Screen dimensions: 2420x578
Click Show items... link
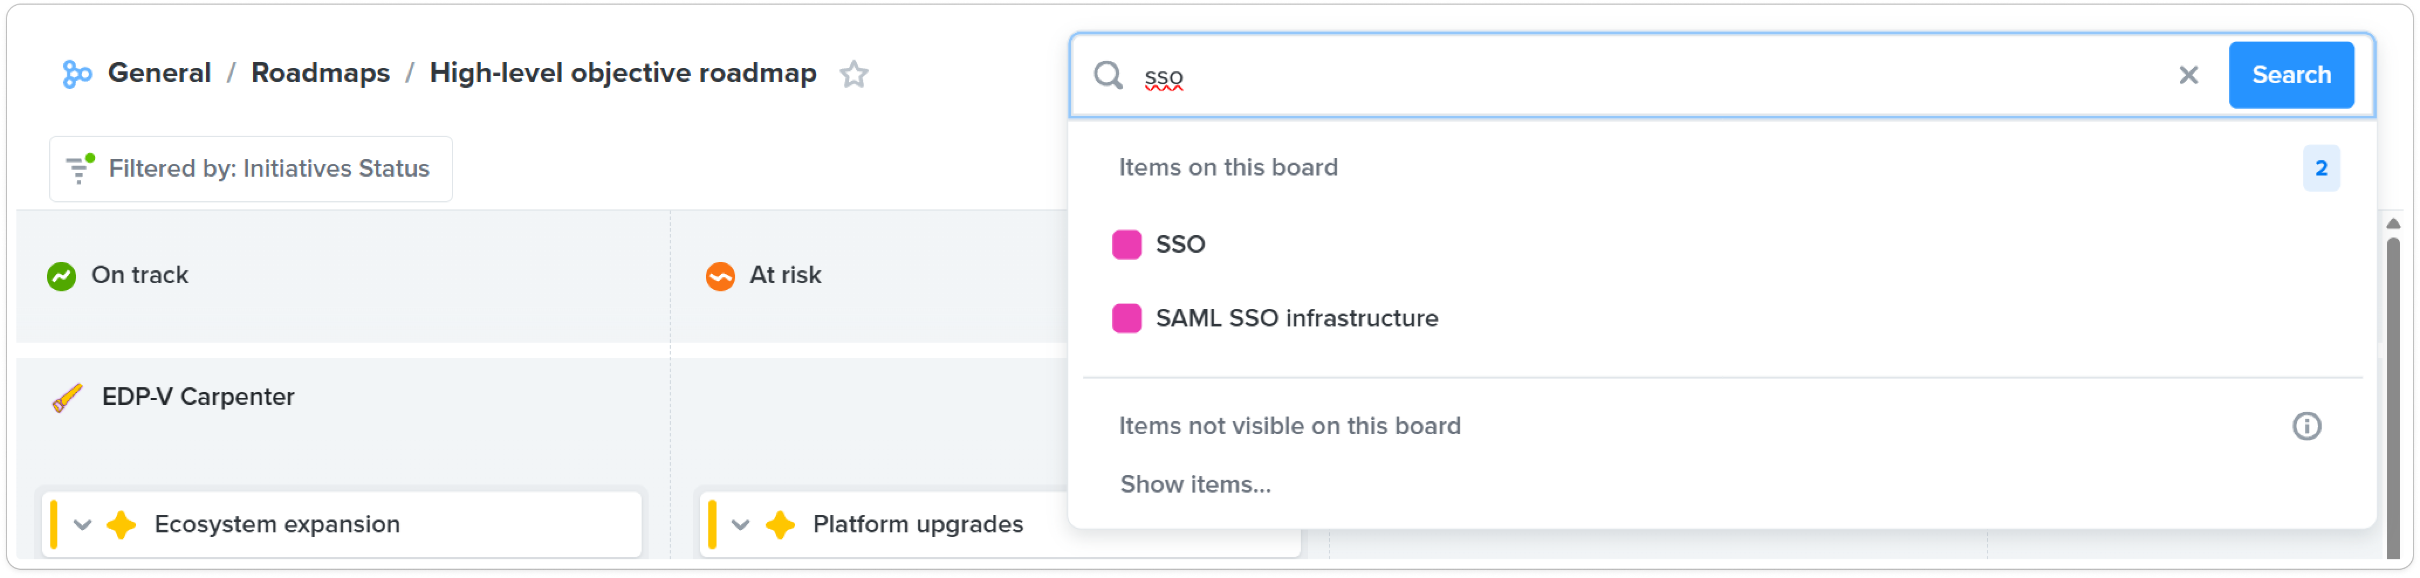[1195, 485]
